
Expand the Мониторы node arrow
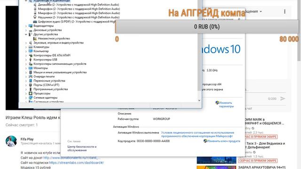tap(26, 68)
